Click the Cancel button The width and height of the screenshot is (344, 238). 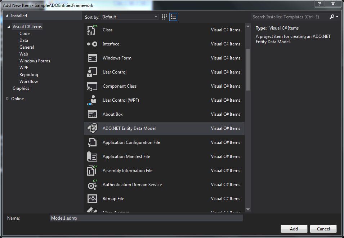323,229
